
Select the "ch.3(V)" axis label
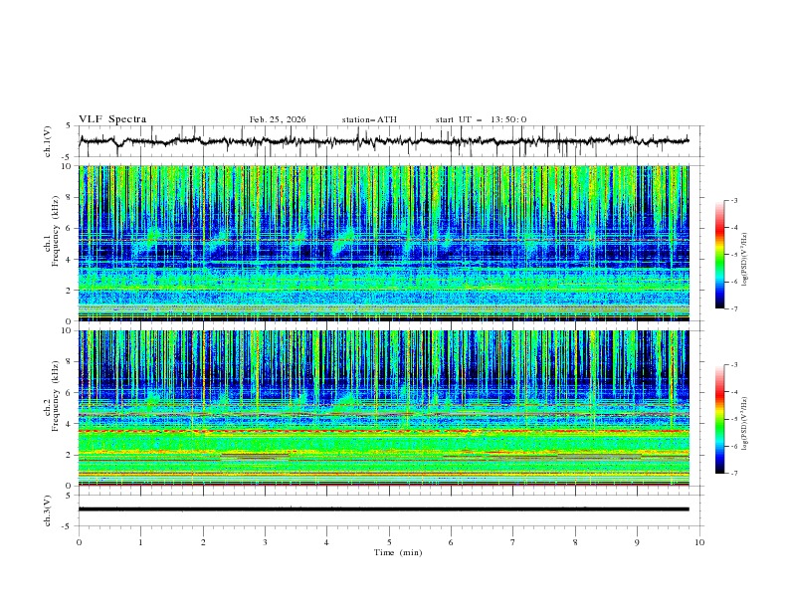[48, 510]
